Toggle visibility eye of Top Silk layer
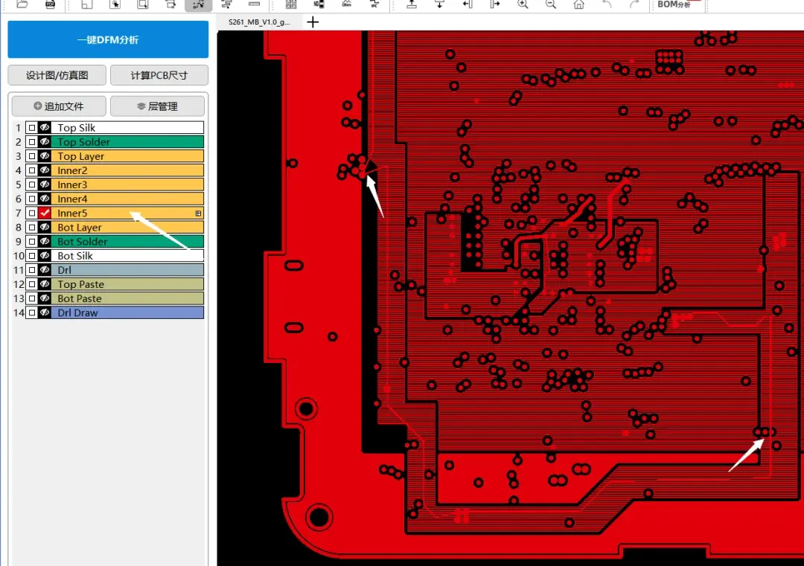Screen dimensions: 804x566 pos(45,127)
